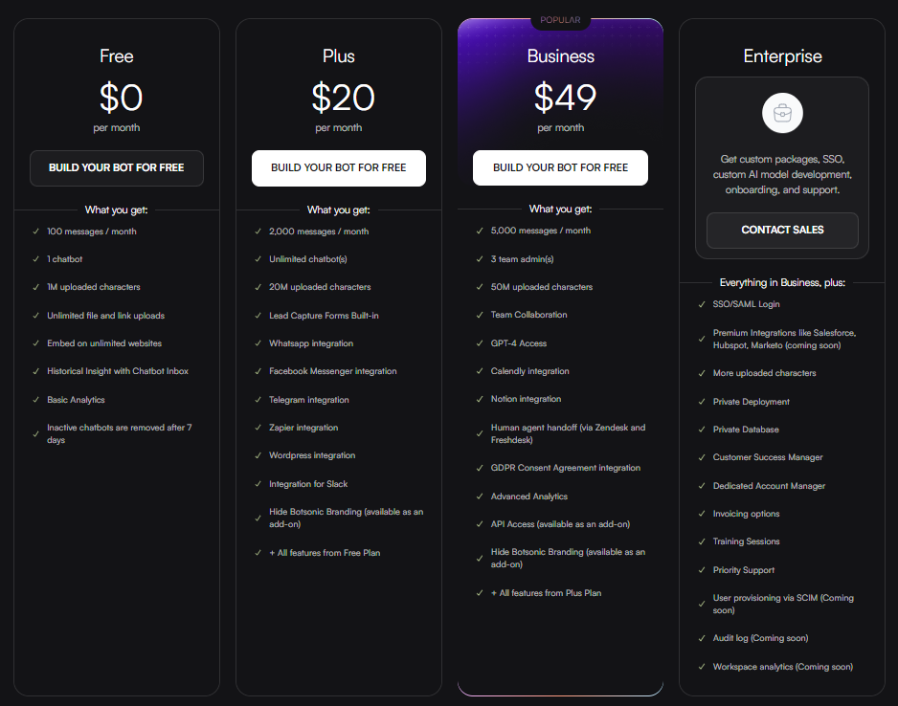Click the checkmark next to Telegram integration
The width and height of the screenshot is (898, 706).
pos(258,400)
